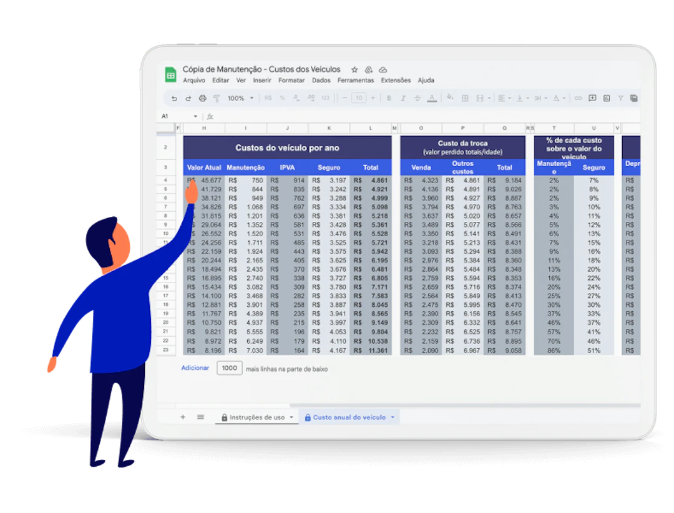Increase font size with the plus button
This screenshot has height=513, width=674.
(x=373, y=98)
